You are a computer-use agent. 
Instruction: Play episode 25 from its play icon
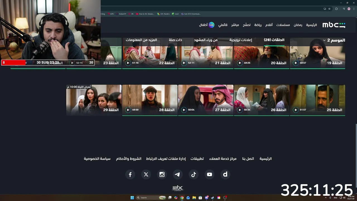[296, 110]
